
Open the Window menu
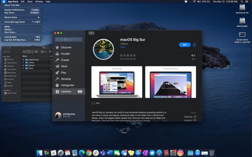(x=39, y=2)
